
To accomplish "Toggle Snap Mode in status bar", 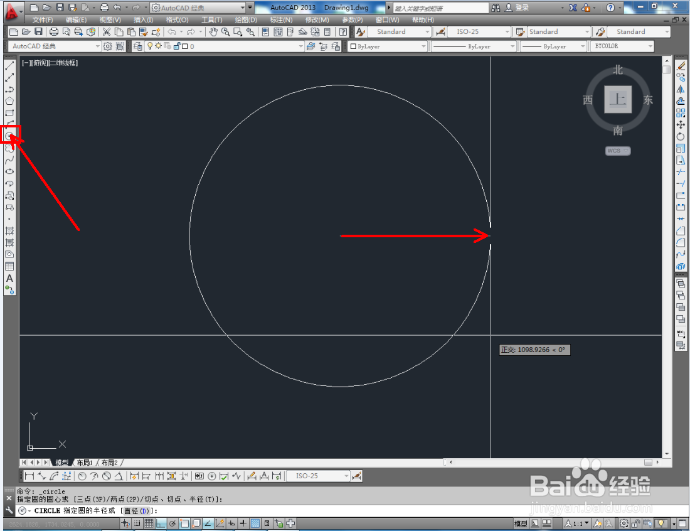I will pos(137,523).
